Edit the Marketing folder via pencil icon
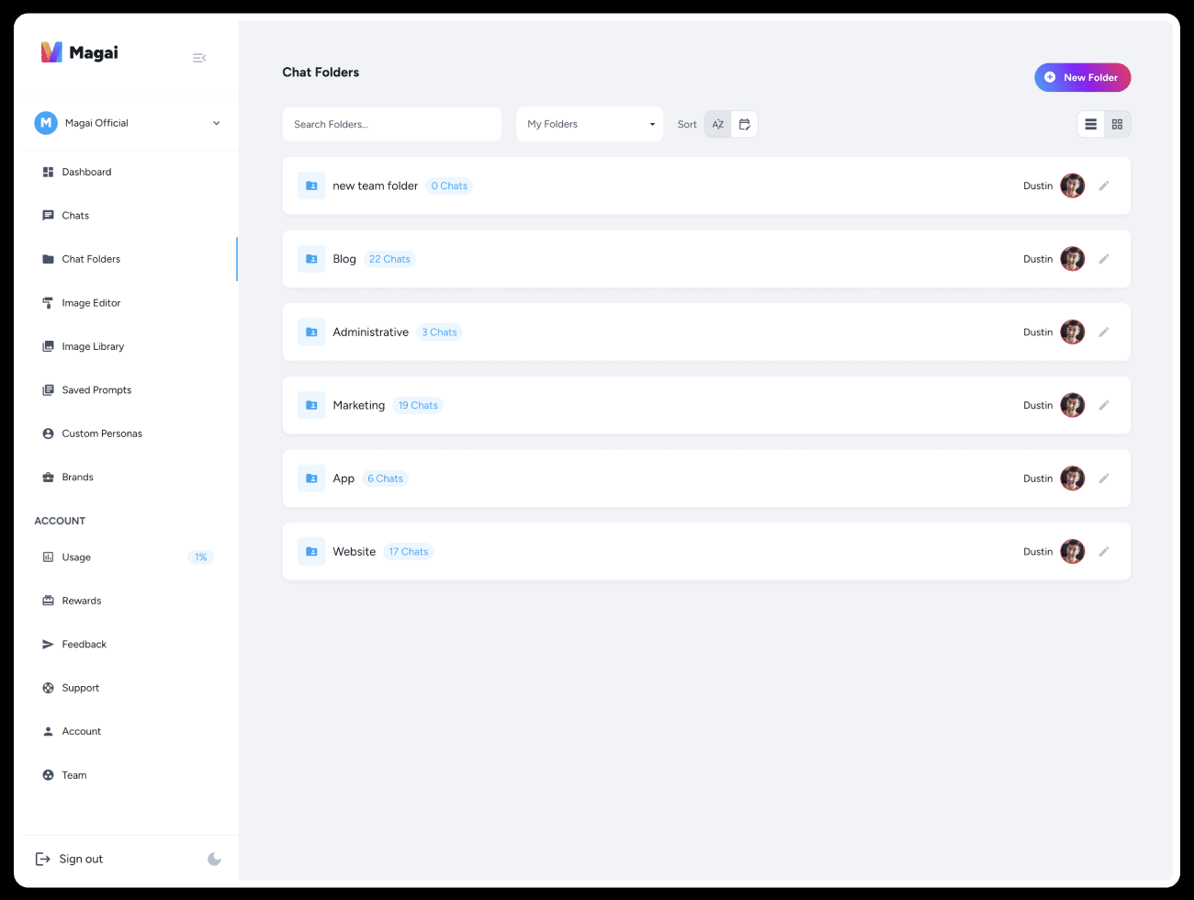The image size is (1194, 900). 1104,405
